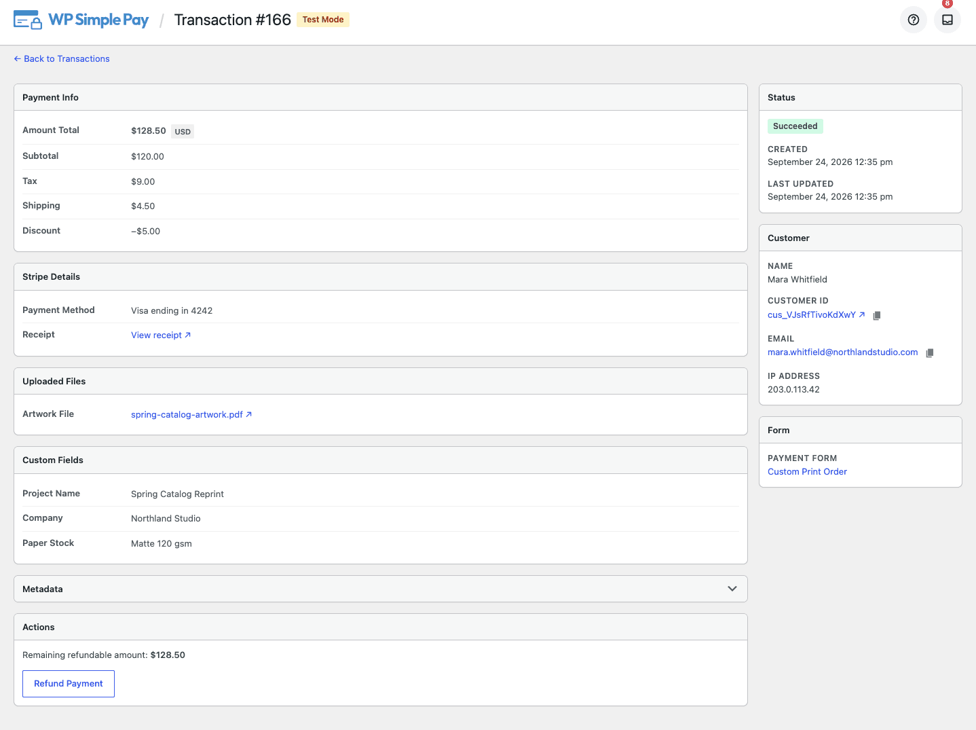Click the Actions panel header

[381, 627]
